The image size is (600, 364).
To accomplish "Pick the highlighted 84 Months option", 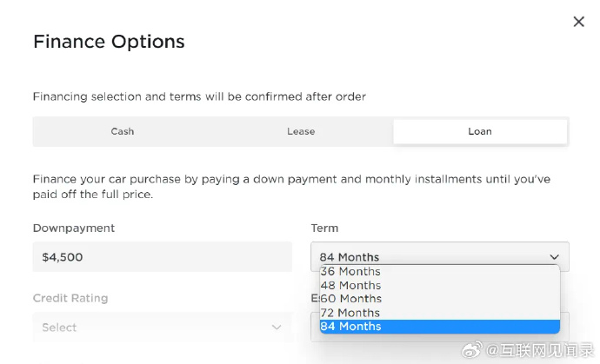I will 440,327.
